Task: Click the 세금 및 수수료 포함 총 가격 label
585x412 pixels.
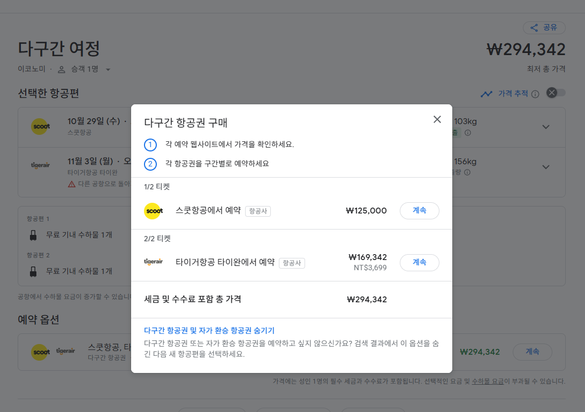Action: (193, 299)
